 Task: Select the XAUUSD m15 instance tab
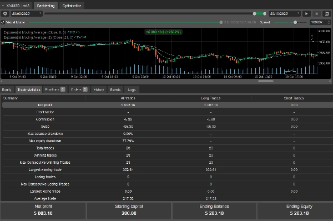pyautogui.click(x=18, y=6)
